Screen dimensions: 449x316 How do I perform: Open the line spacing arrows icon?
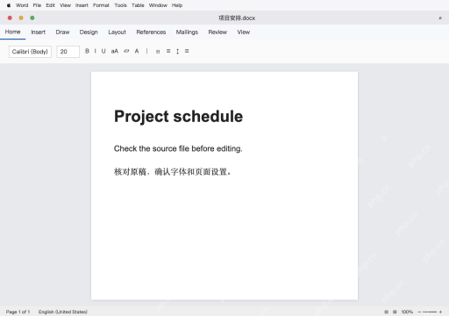click(x=177, y=52)
